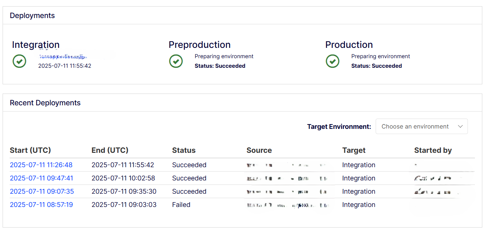Screen dimensions: 486x232
Task: Open the failed deployment 2025-07-11 08:57:19
Action: pos(41,205)
